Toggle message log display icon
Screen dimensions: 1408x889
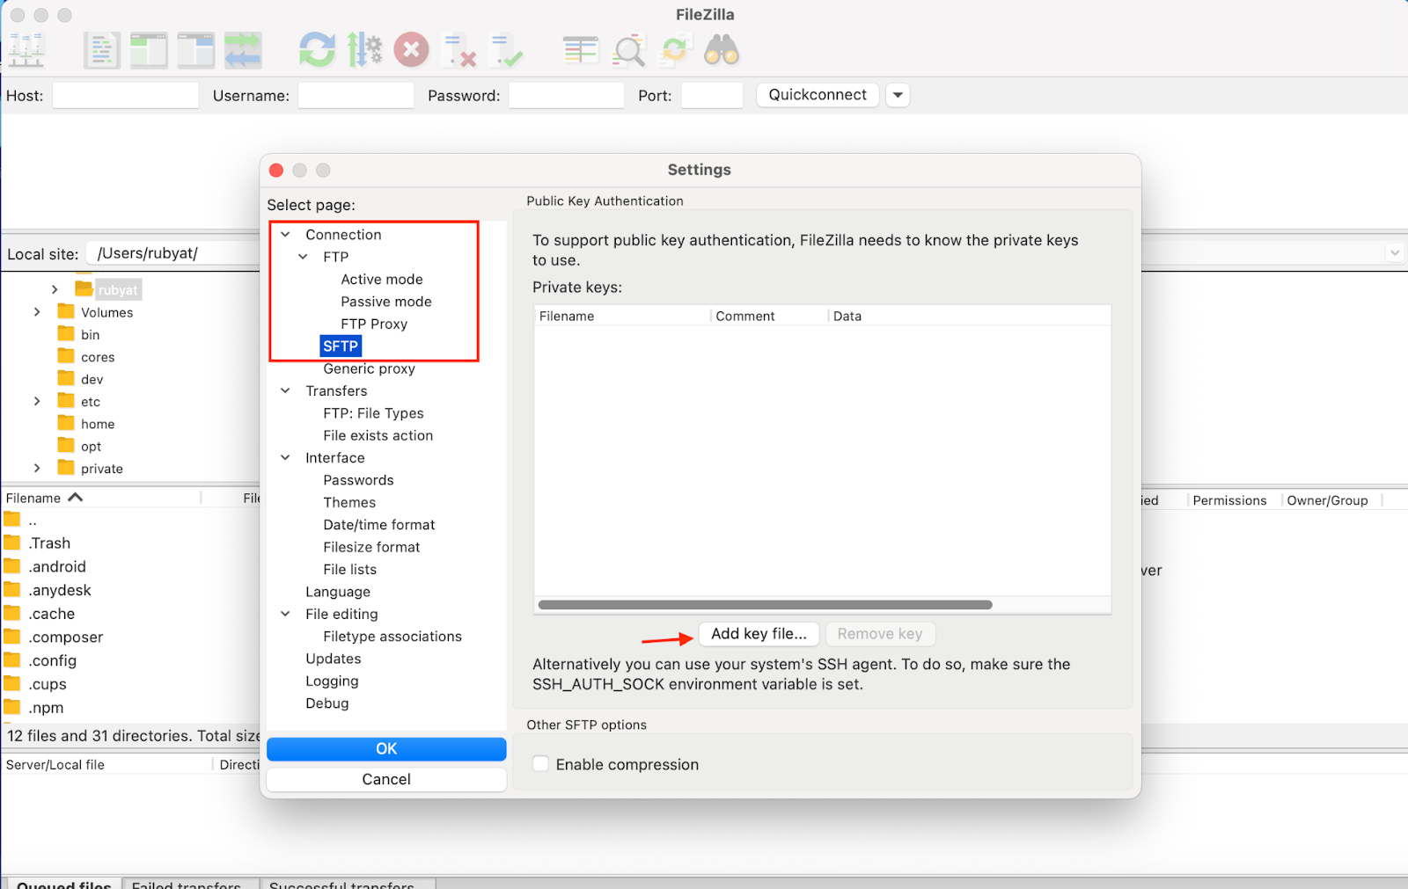(x=101, y=50)
